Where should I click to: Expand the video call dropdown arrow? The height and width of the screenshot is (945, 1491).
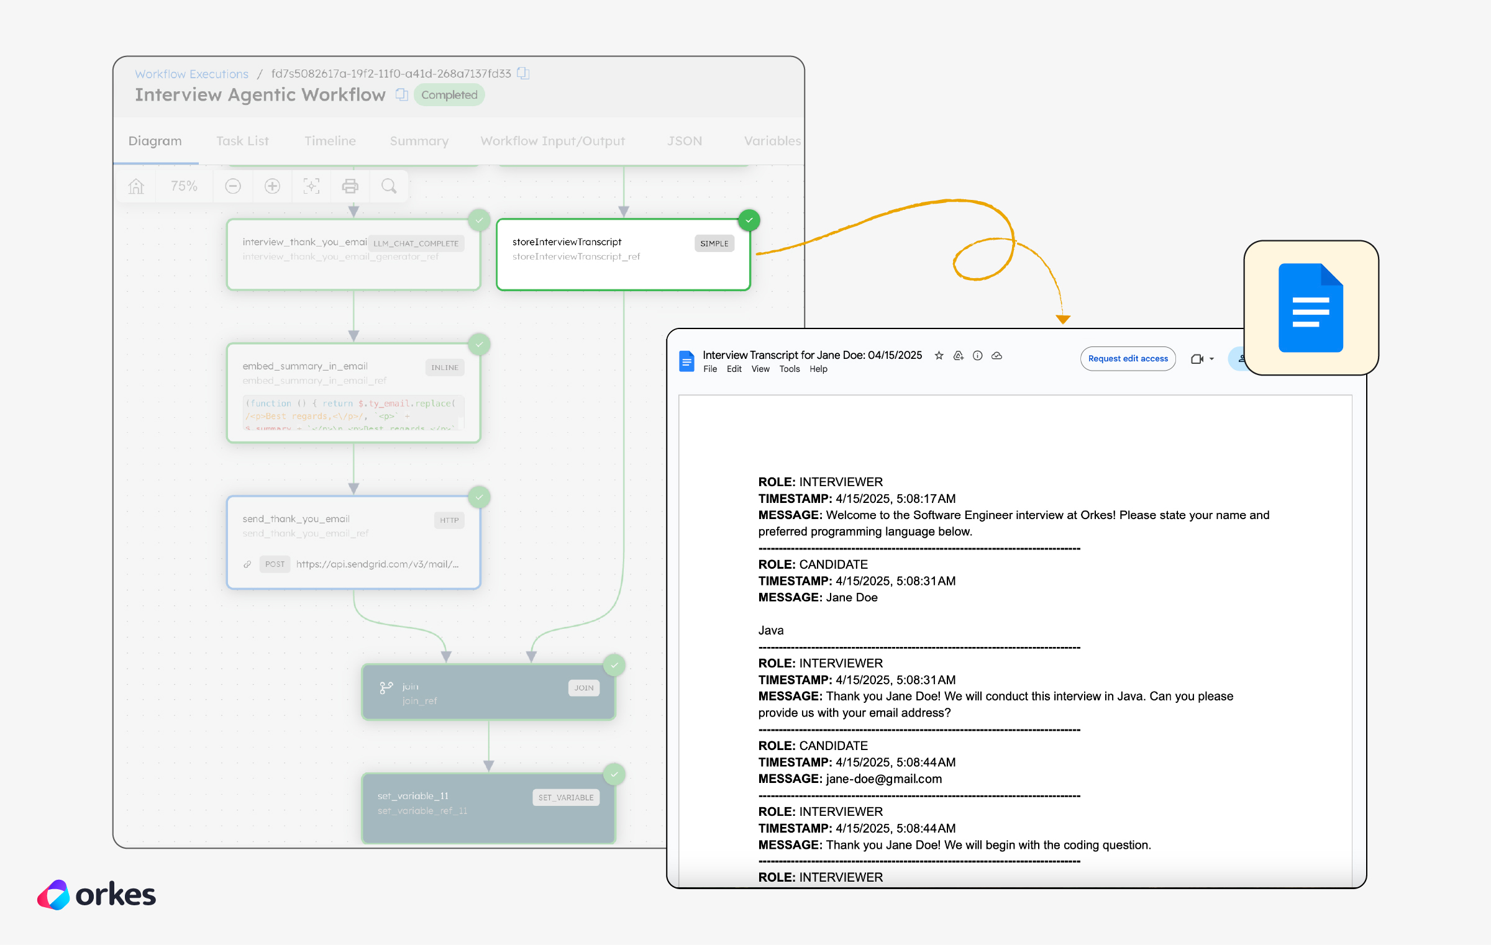[1211, 359]
